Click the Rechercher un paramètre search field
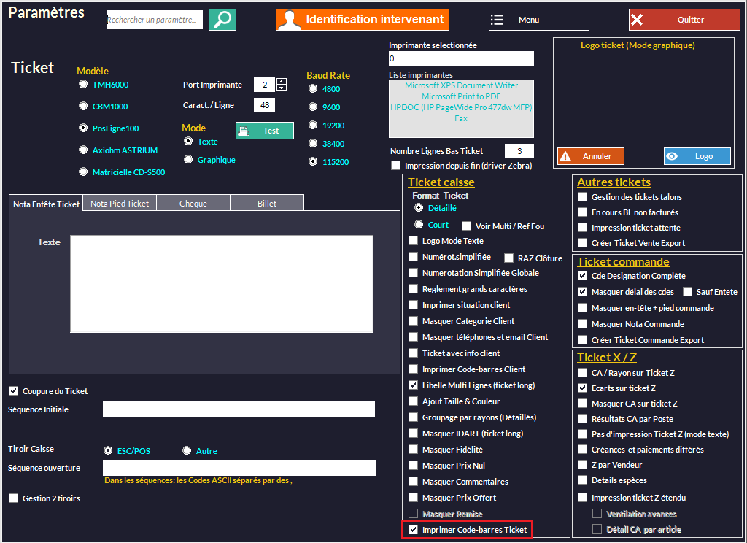747x543 pixels. pos(155,20)
